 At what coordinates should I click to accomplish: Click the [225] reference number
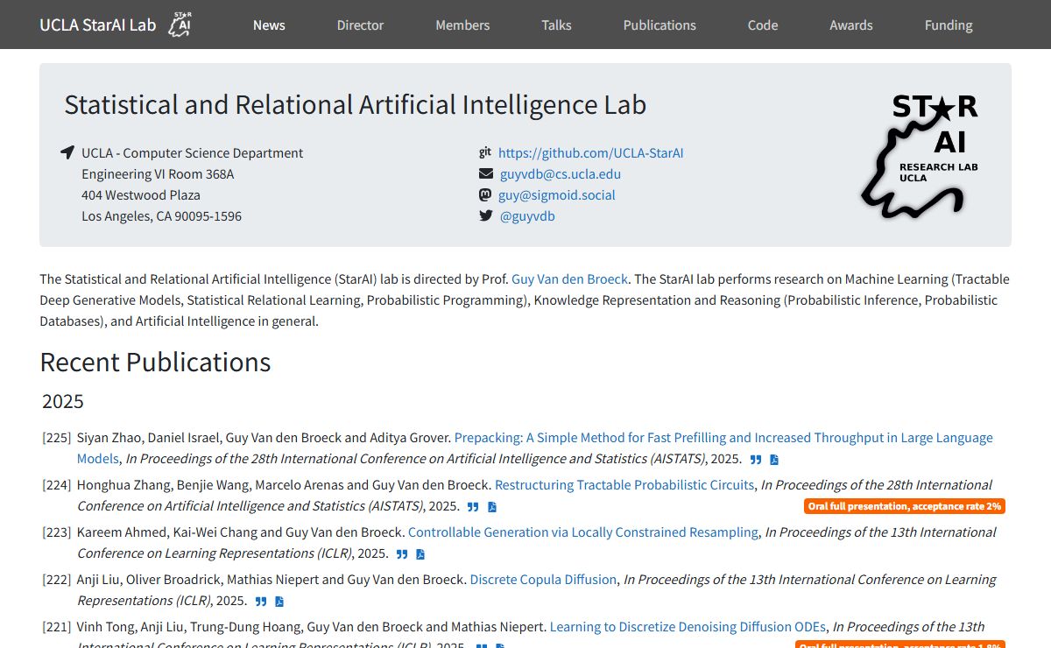pos(56,437)
